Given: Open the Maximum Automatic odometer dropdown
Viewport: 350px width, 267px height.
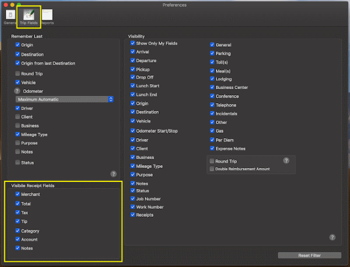Looking at the screenshot, I should point(65,100).
